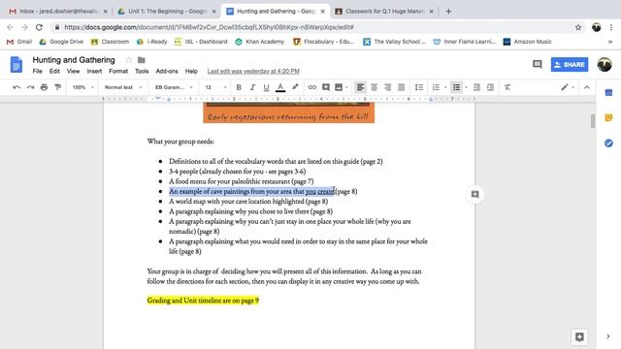
Task: Toggle italic formatting
Action: tap(252, 87)
